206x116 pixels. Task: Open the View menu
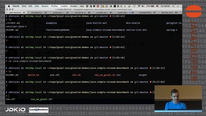pyautogui.click(x=37, y=6)
